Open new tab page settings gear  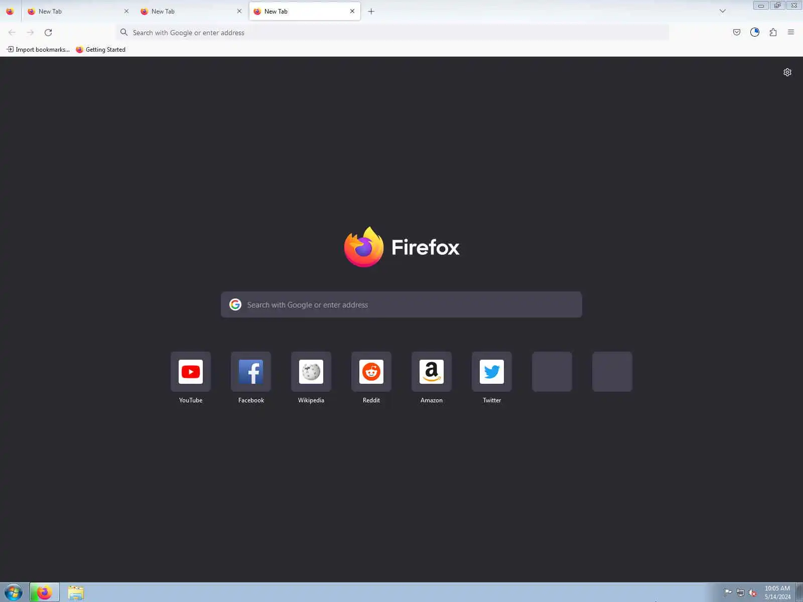[x=787, y=72]
